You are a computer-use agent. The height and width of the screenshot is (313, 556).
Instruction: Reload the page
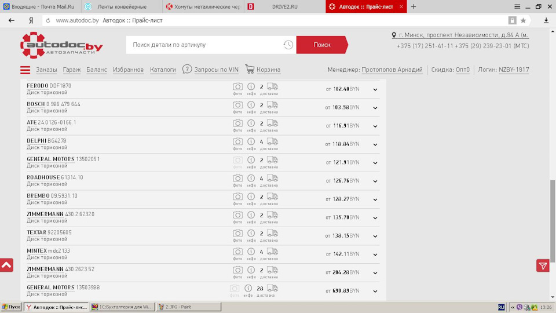[48, 21]
